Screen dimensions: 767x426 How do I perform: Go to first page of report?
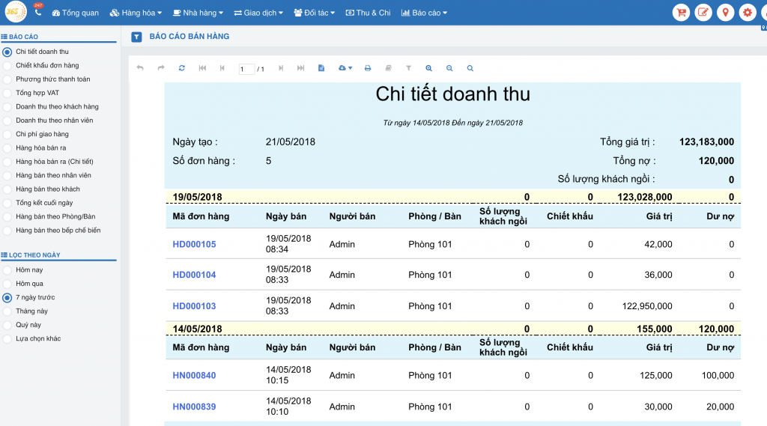[202, 68]
